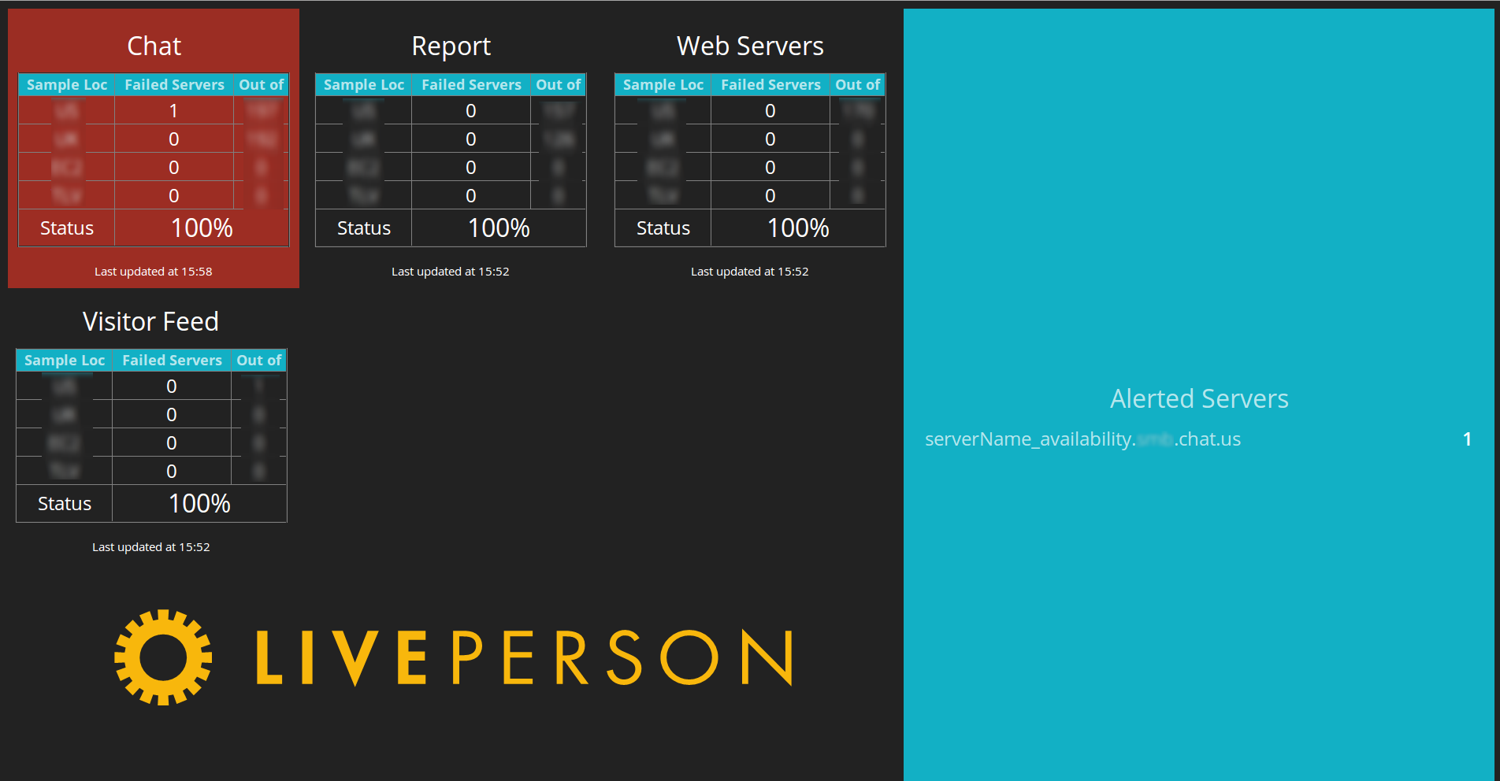Select the Sample Loc header in Visitor Feed
The image size is (1500, 781).
[63, 360]
